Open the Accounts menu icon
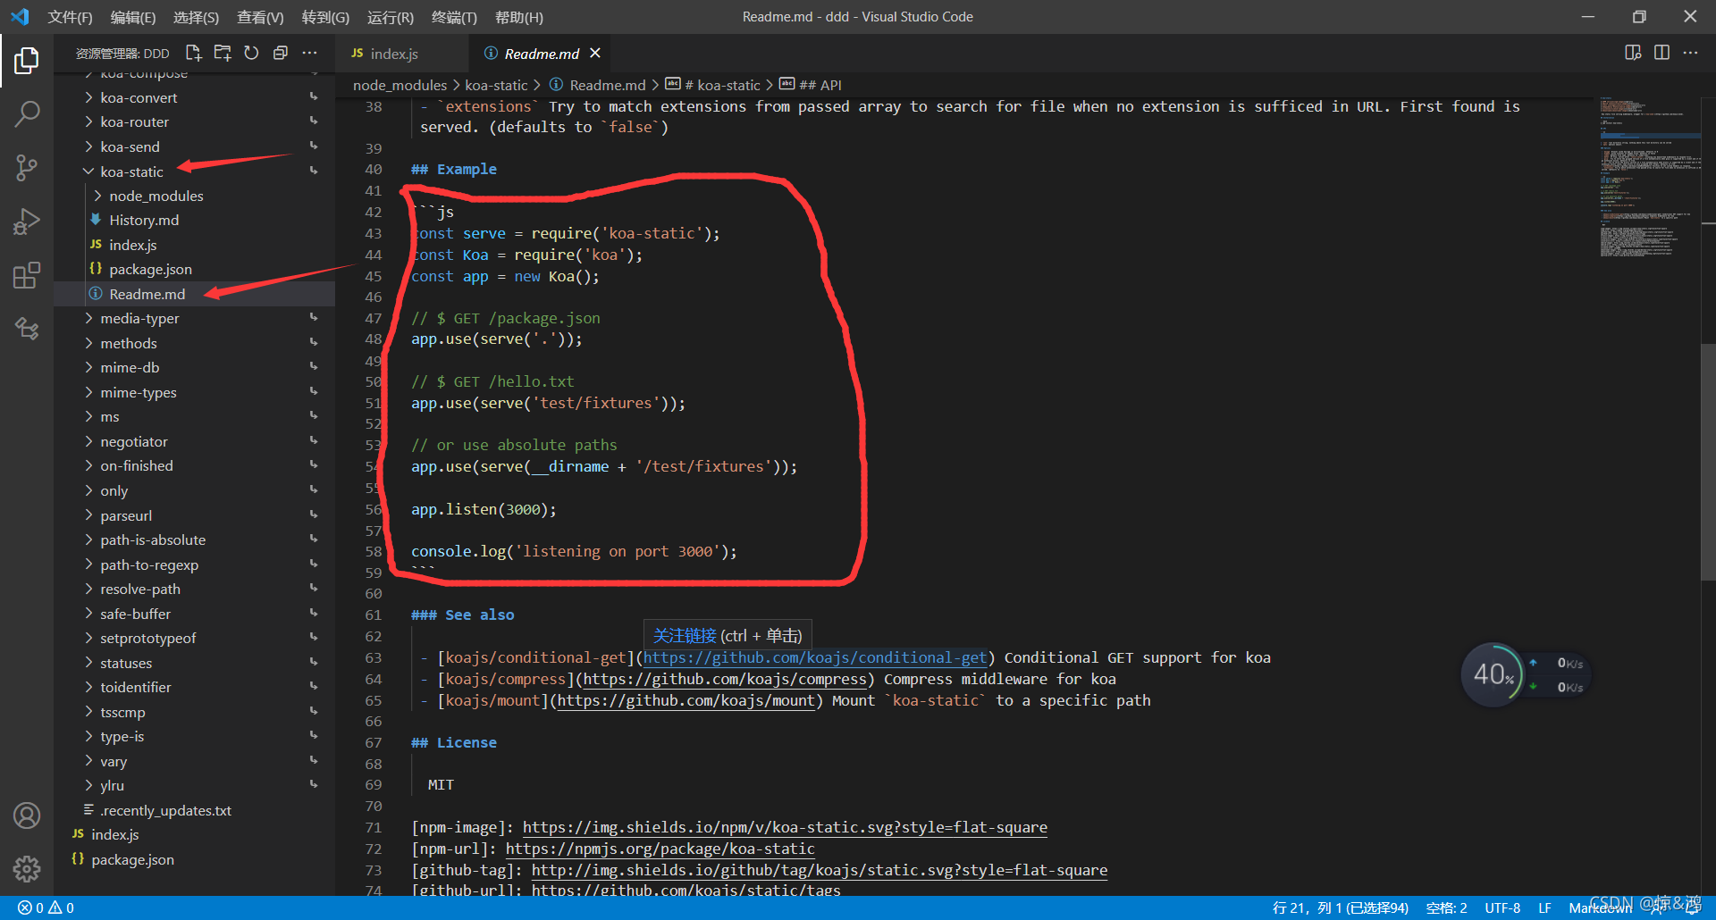 (27, 815)
